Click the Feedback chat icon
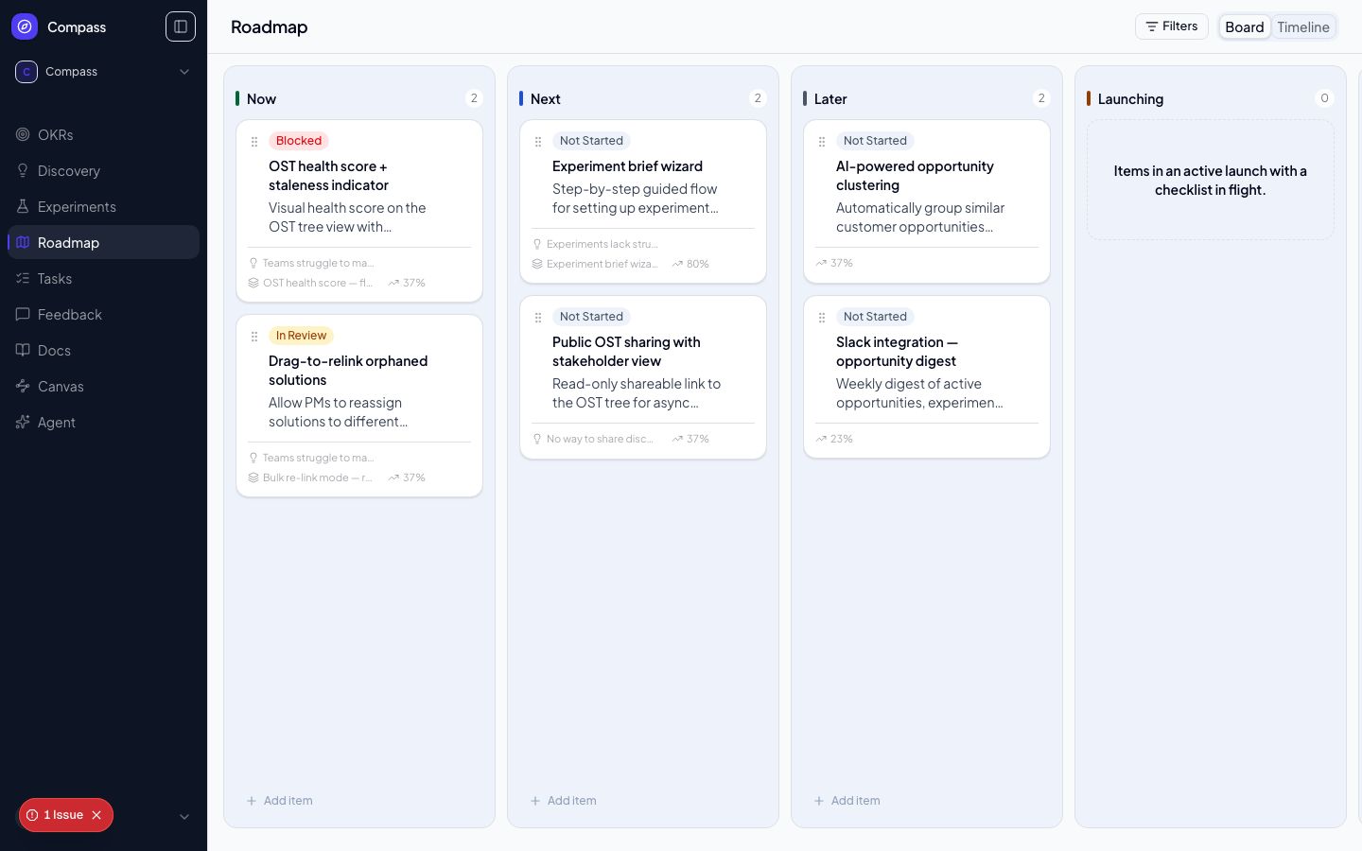Screen dimensions: 1362x851 click(x=23, y=314)
